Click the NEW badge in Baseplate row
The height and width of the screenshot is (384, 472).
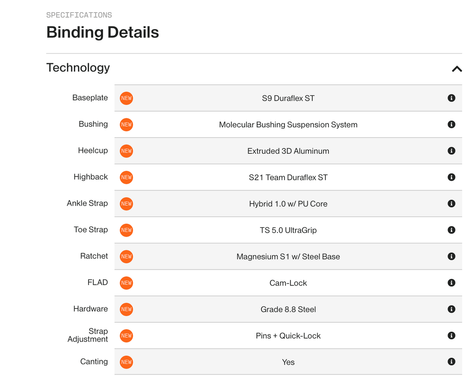126,98
